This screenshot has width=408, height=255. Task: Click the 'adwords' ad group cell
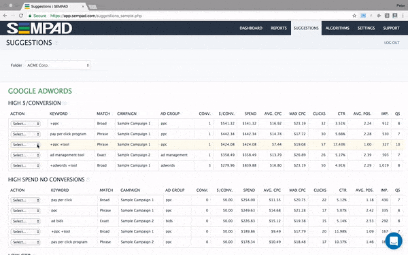167,165
